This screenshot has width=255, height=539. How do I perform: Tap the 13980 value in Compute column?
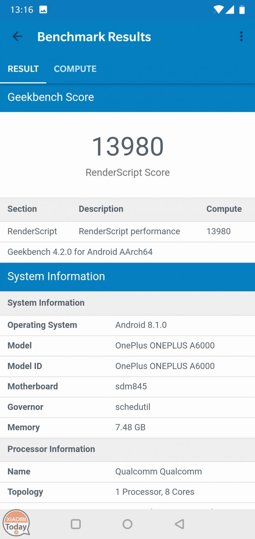[219, 231]
